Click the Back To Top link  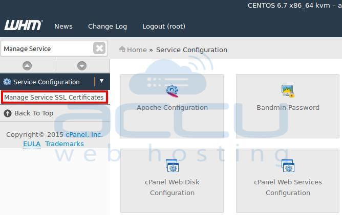click(34, 113)
